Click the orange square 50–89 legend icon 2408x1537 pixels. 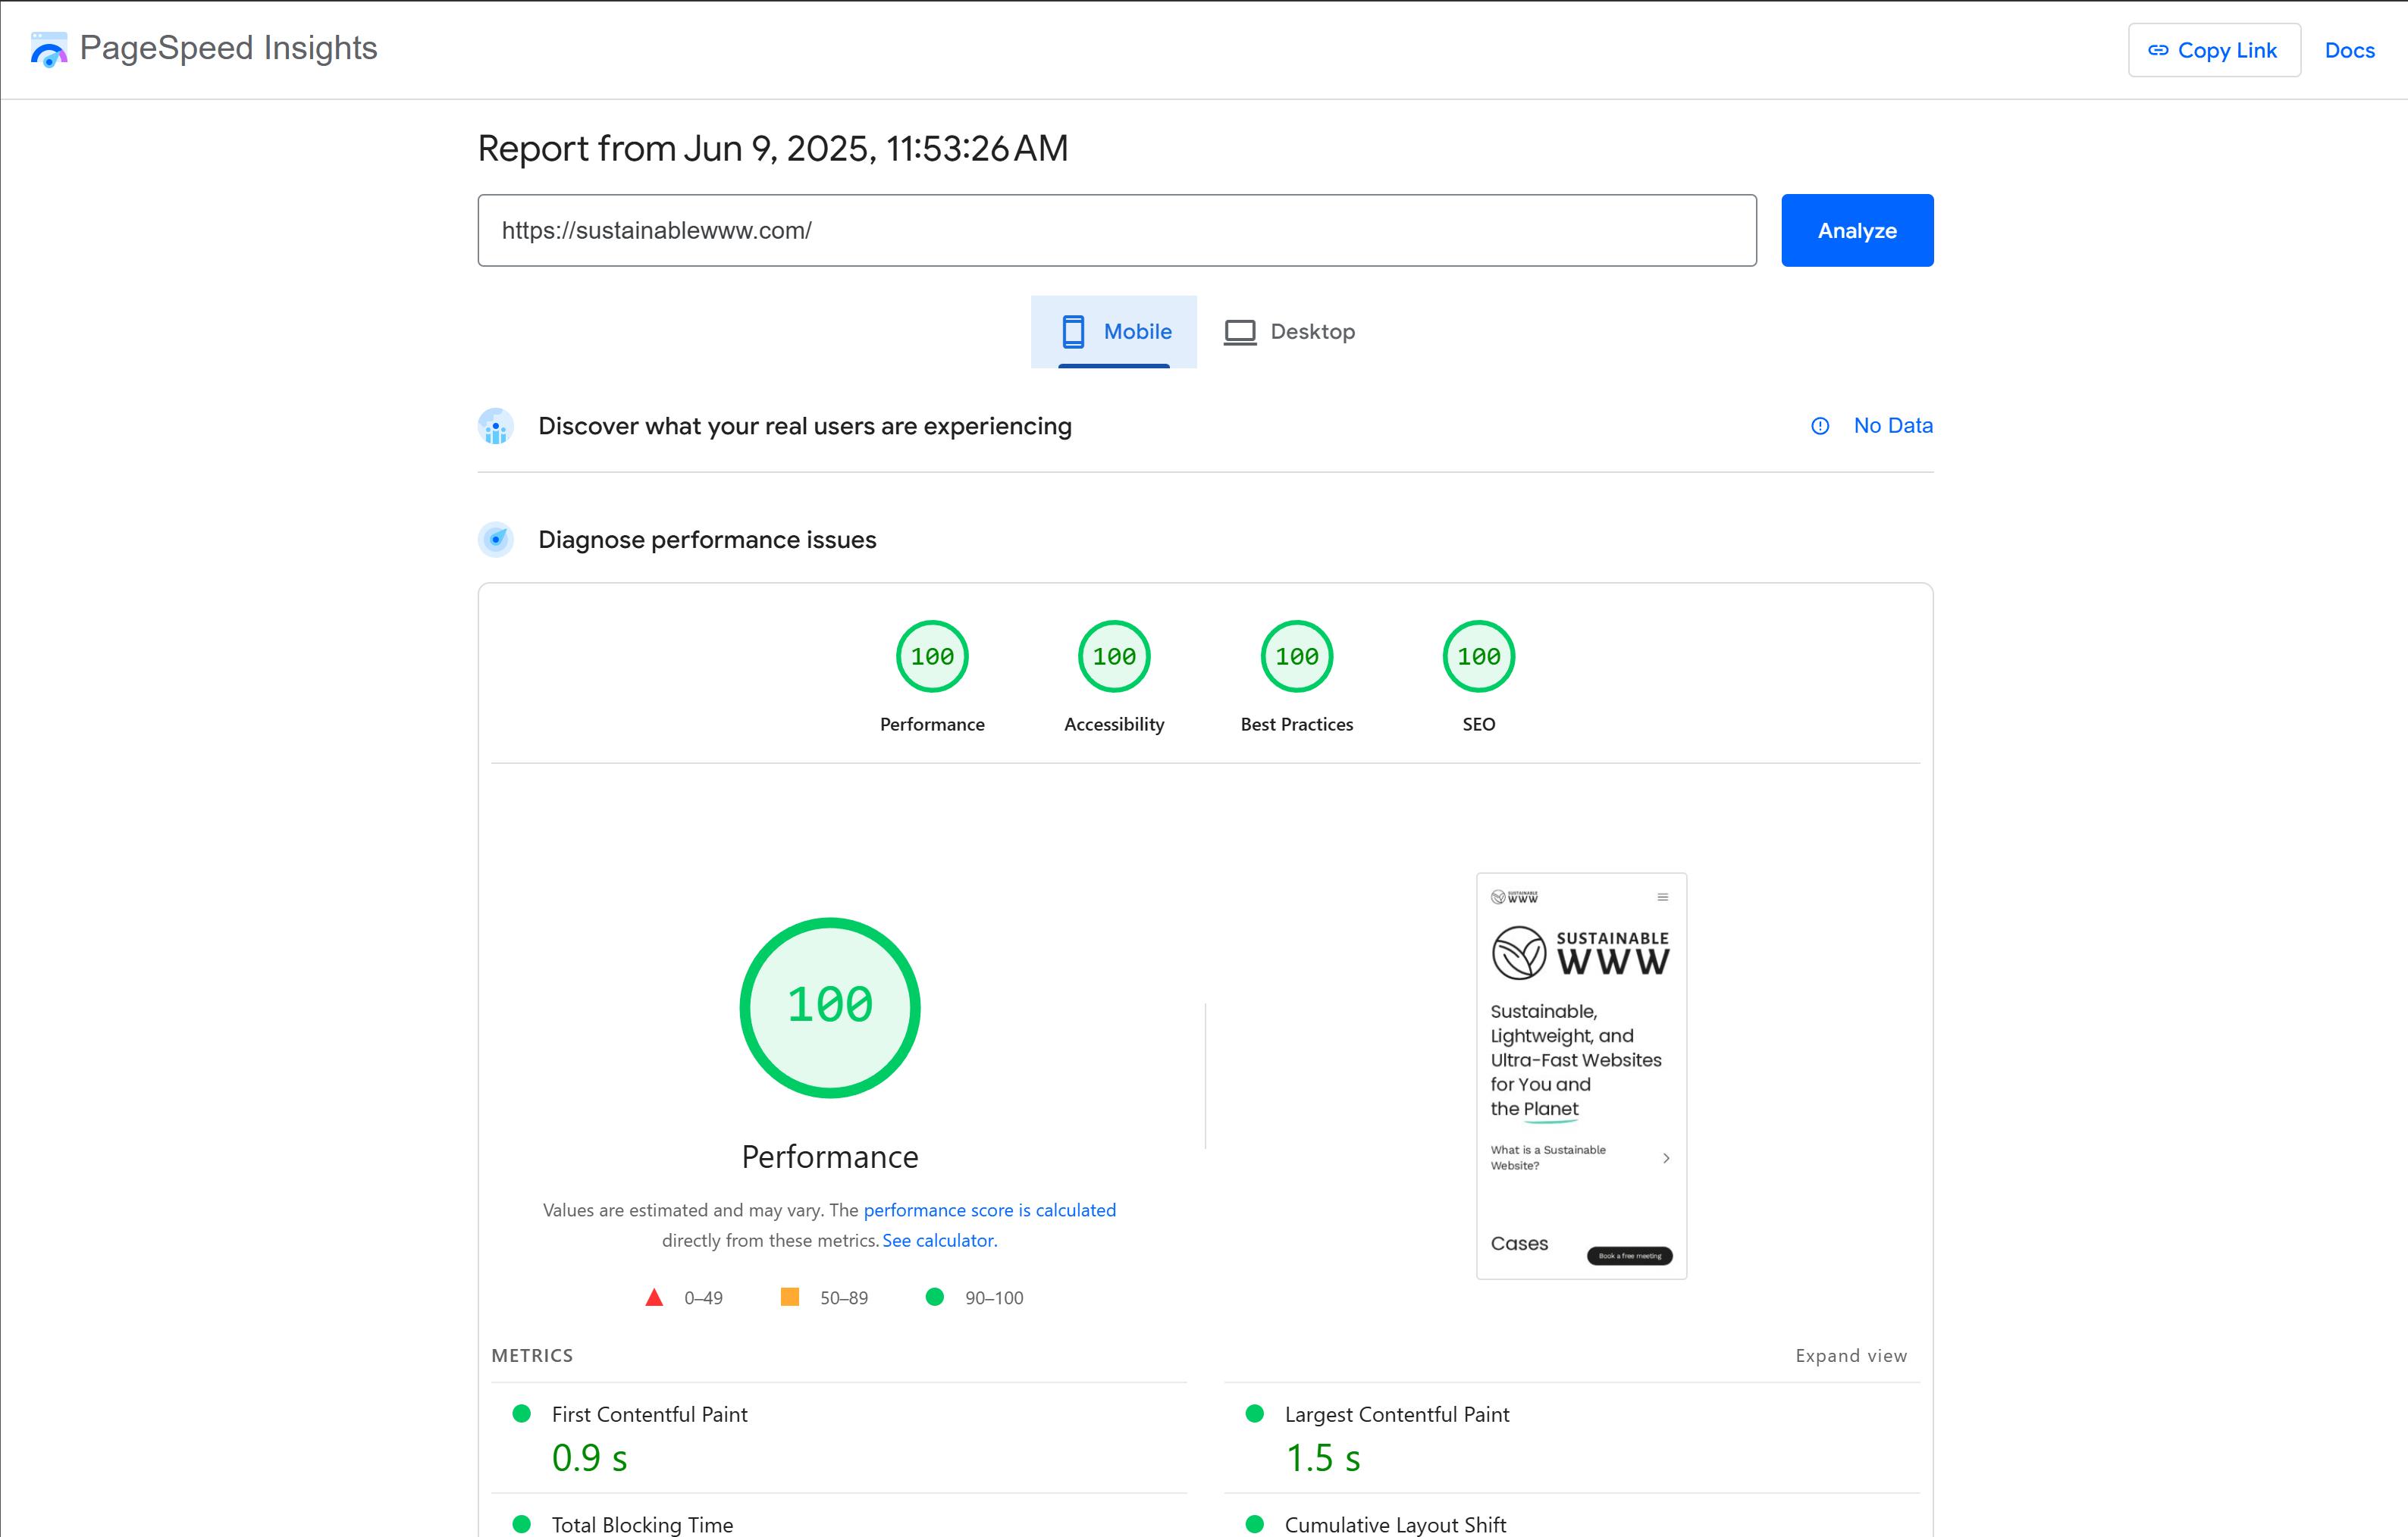click(790, 1298)
